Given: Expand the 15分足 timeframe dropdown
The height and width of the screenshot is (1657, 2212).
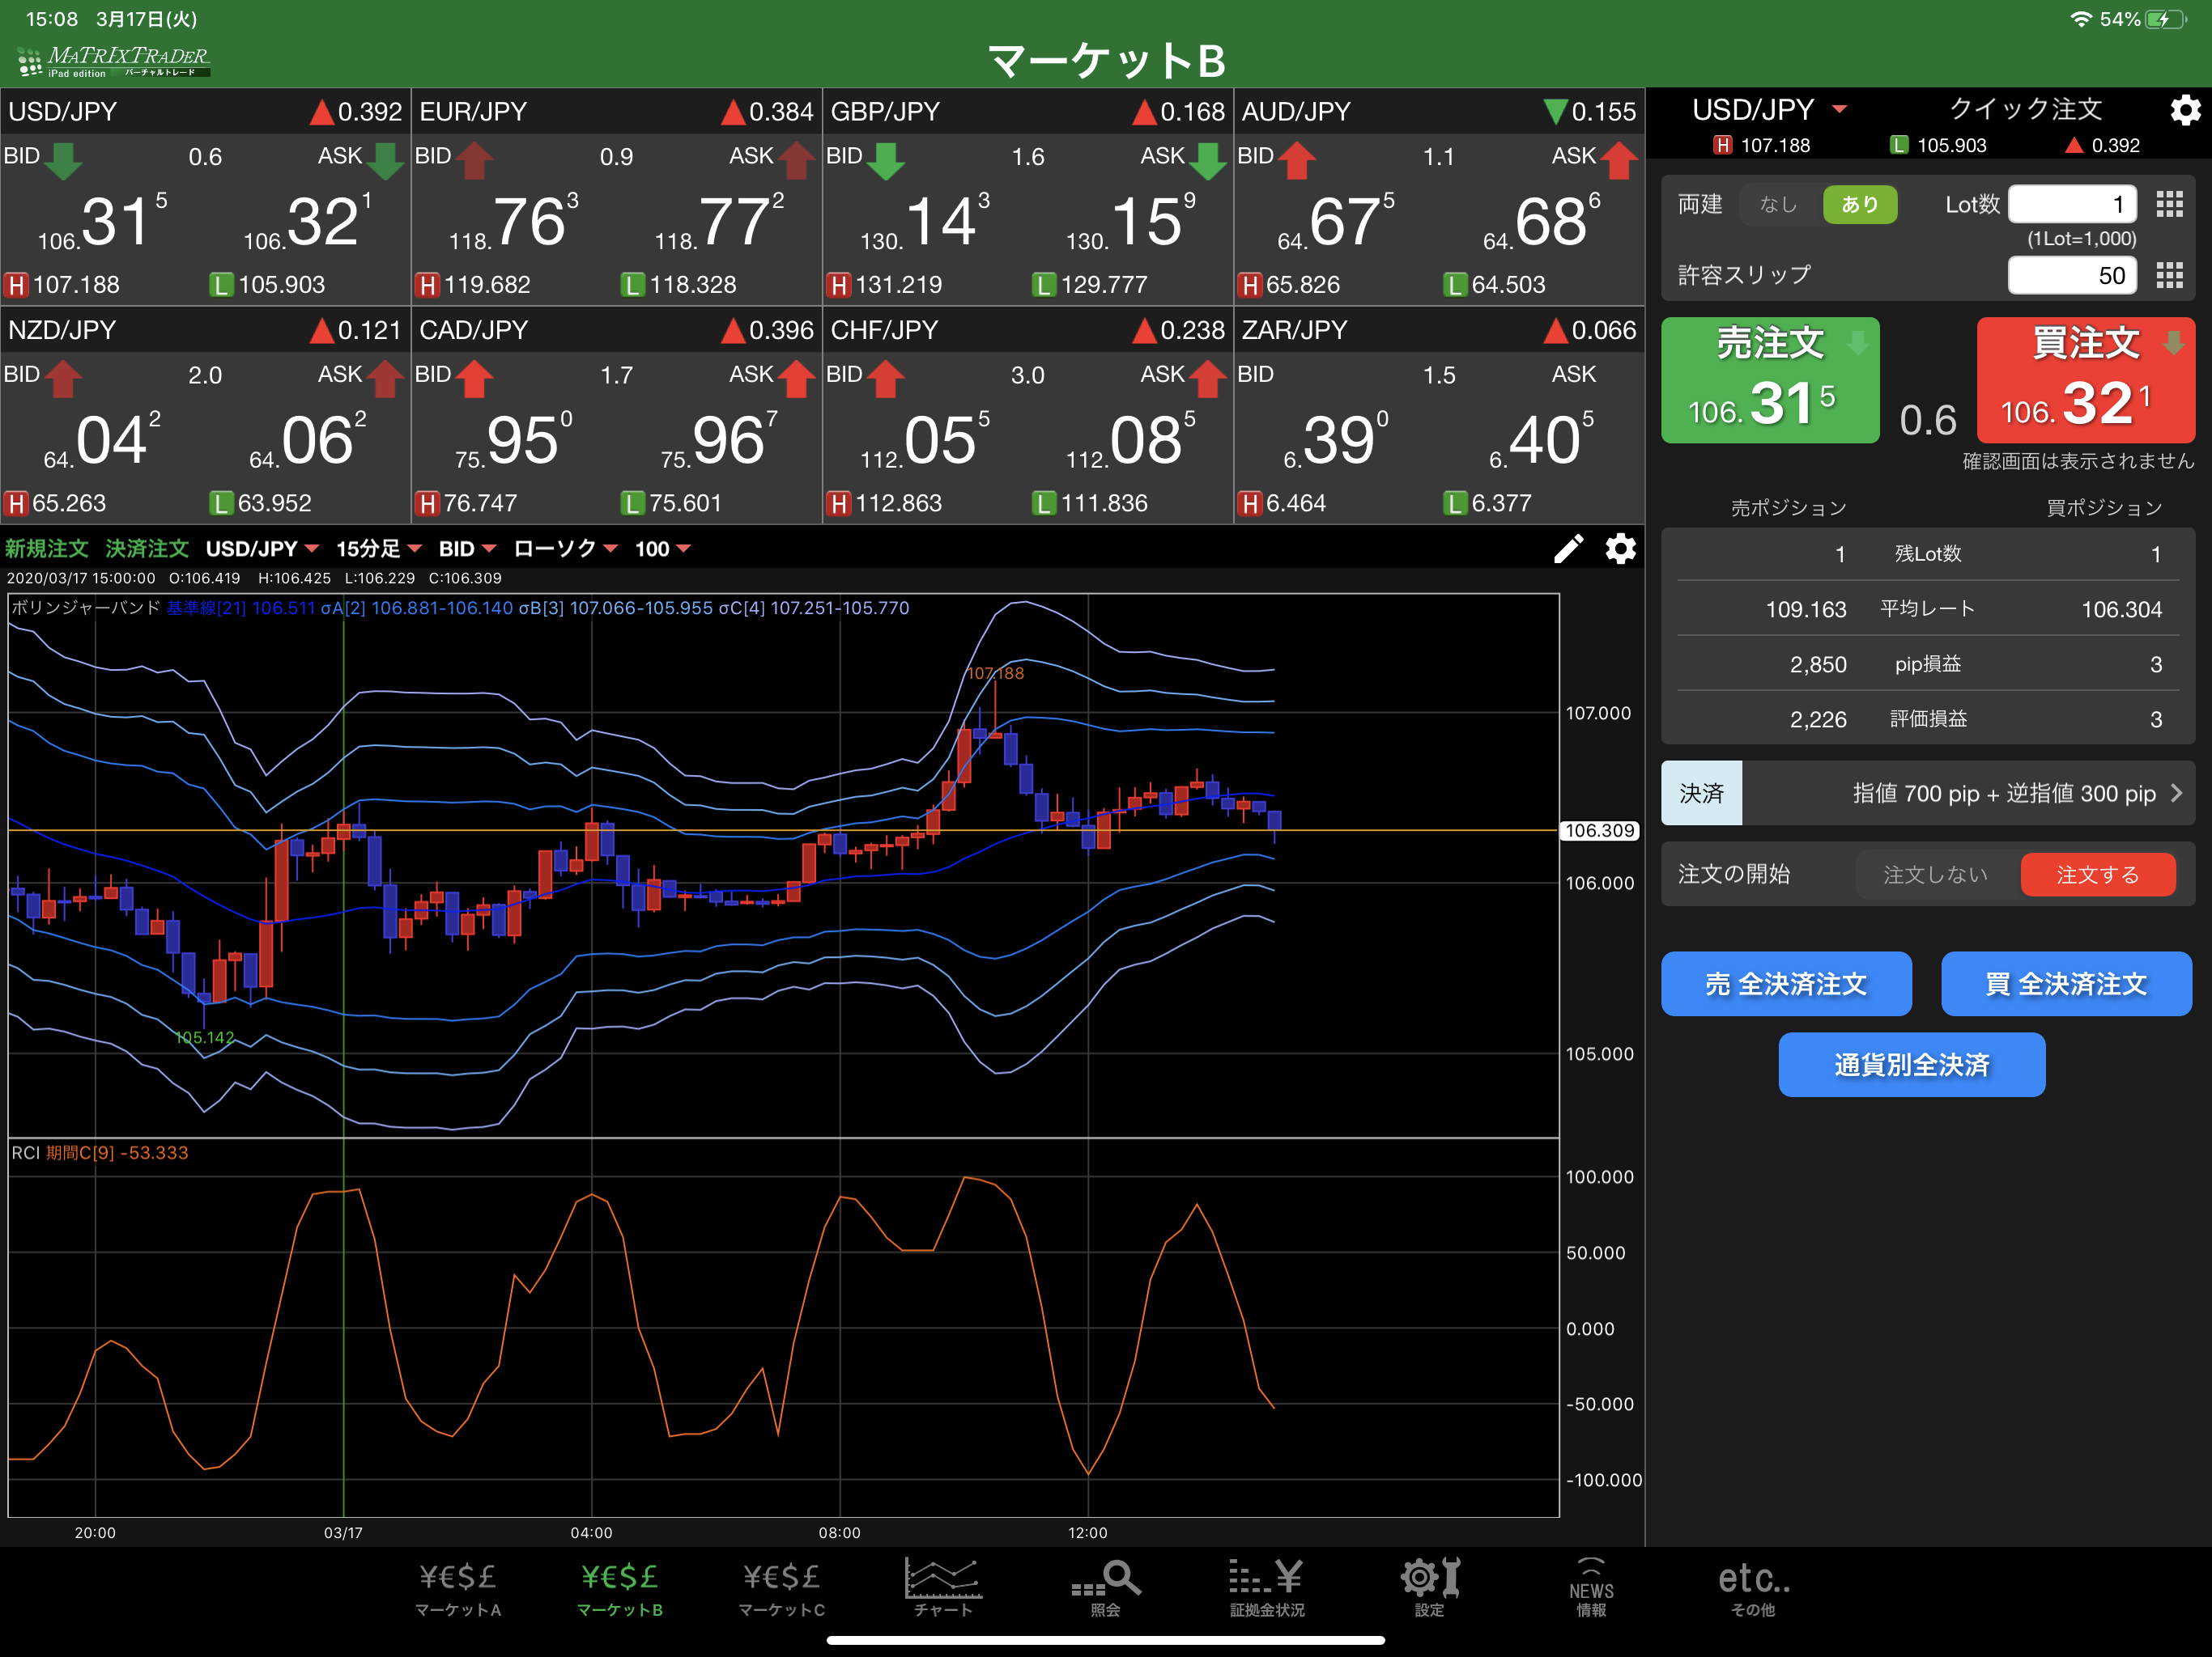Looking at the screenshot, I should (x=379, y=549).
